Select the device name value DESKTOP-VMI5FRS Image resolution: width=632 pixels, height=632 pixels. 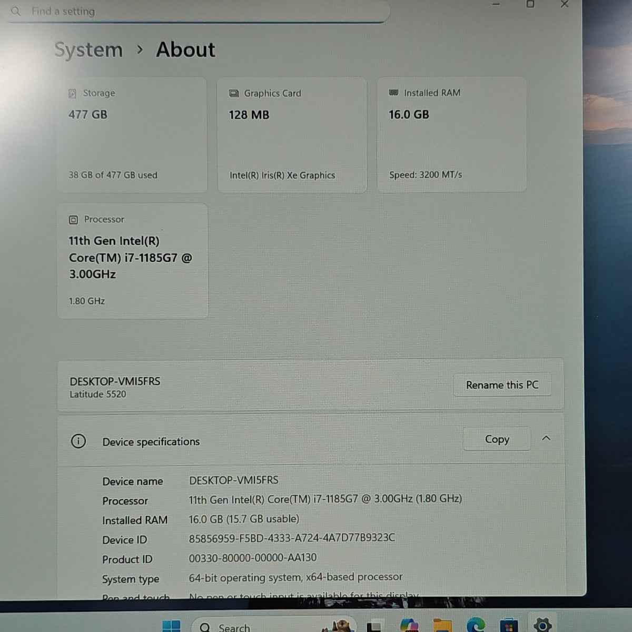[234, 480]
